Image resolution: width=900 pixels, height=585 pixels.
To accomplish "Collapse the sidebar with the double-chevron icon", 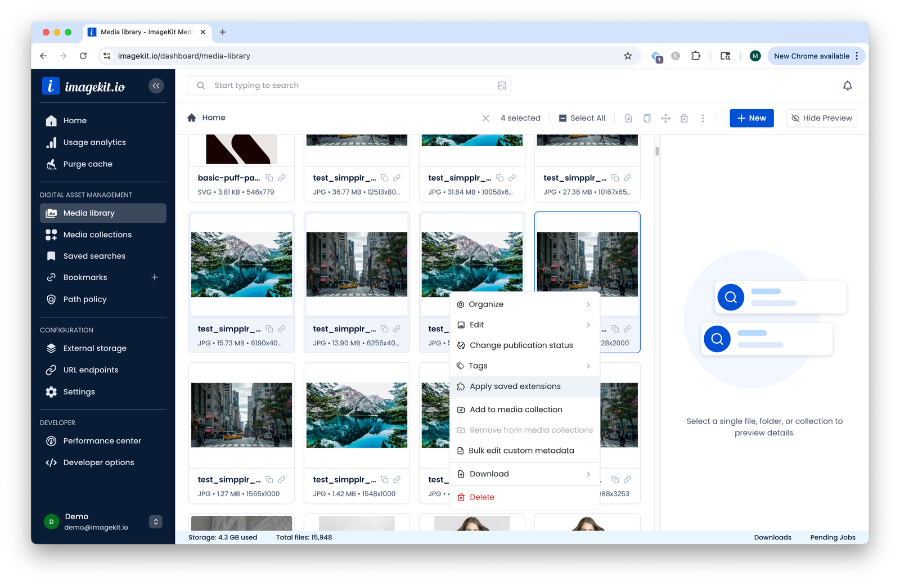I will click(156, 85).
